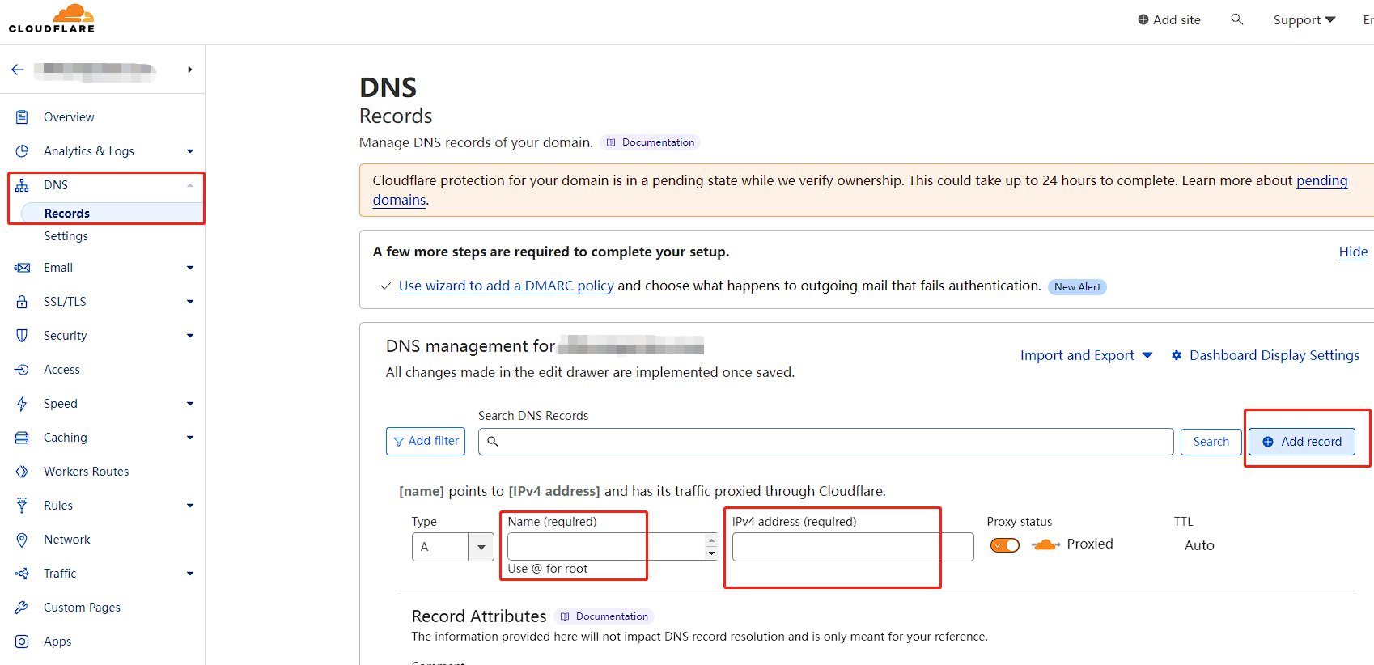Expand the Traffic section arrow
Screen dimensions: 1374x665
pyautogui.click(x=190, y=574)
